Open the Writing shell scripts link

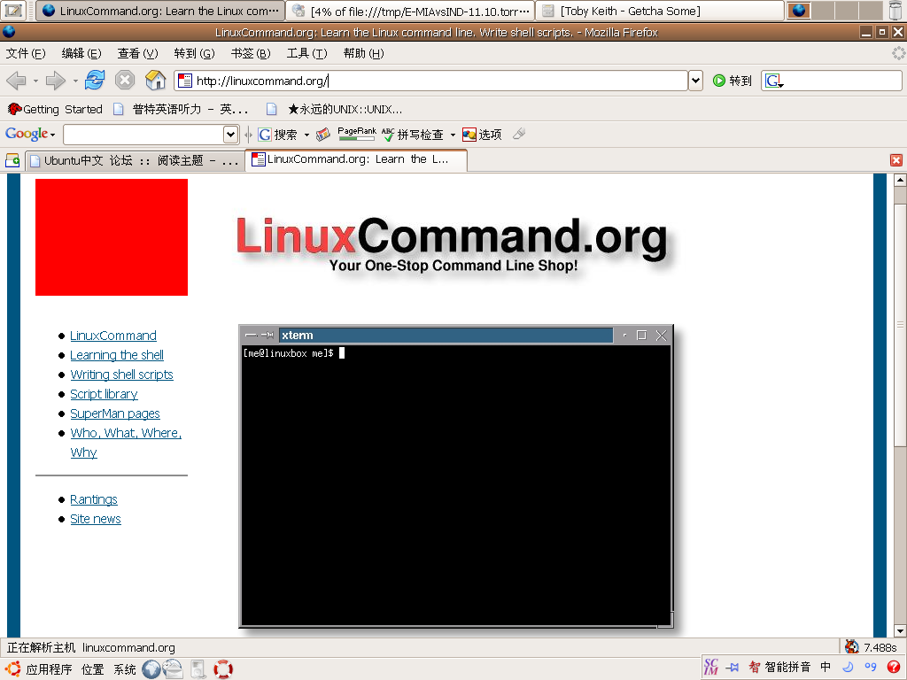pyautogui.click(x=121, y=375)
